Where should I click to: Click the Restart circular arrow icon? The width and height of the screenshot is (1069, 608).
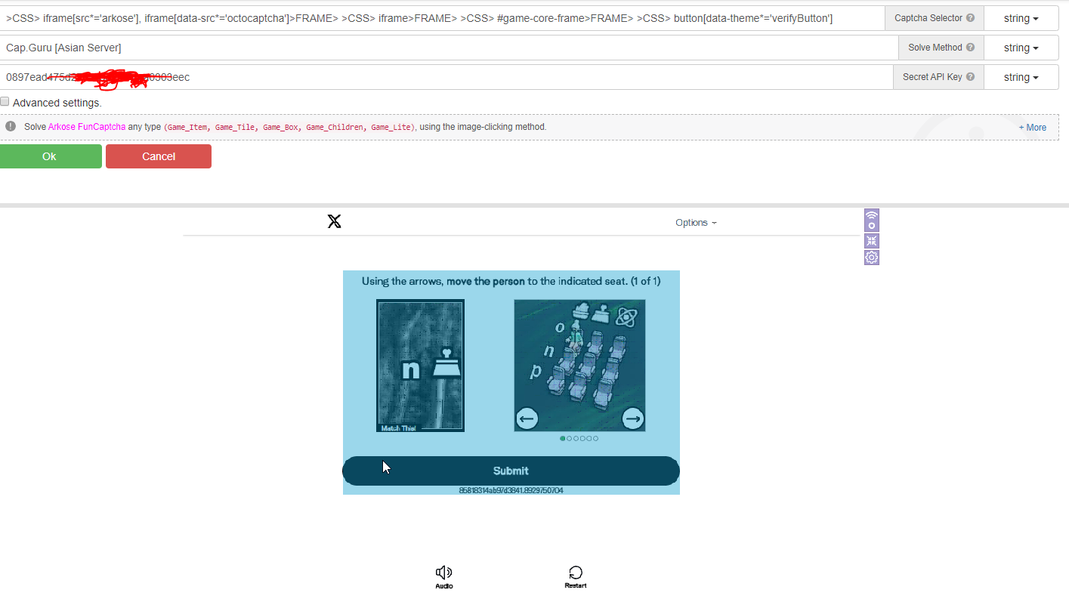click(x=576, y=573)
